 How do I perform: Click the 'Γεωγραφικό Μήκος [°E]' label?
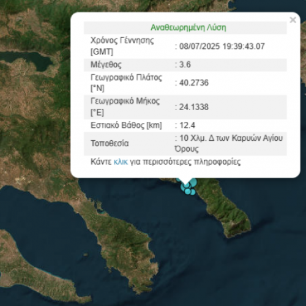[125, 106]
